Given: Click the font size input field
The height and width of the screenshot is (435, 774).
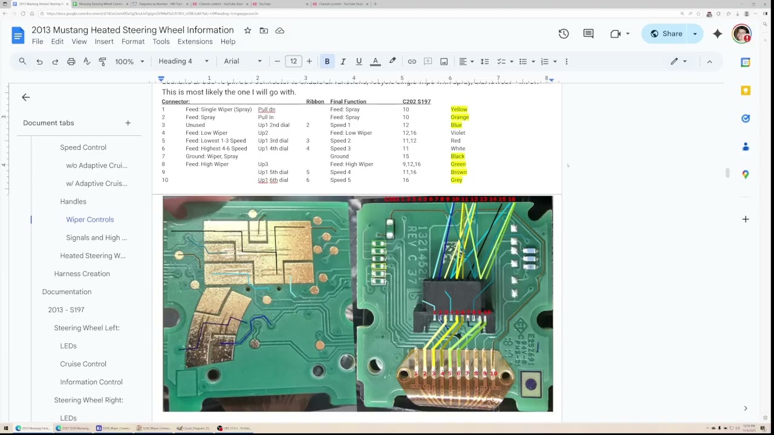Looking at the screenshot, I should point(293,61).
